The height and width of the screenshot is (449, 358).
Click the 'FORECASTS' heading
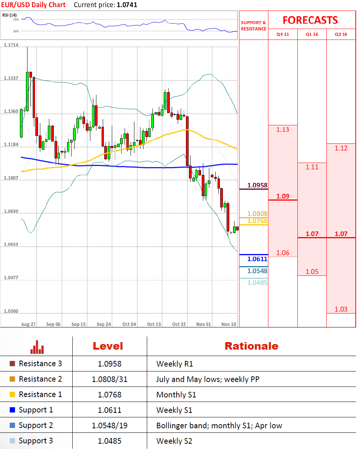click(311, 20)
